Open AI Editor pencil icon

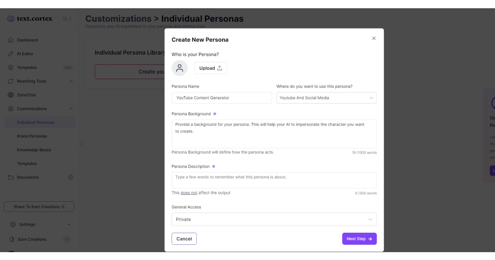pyautogui.click(x=11, y=54)
